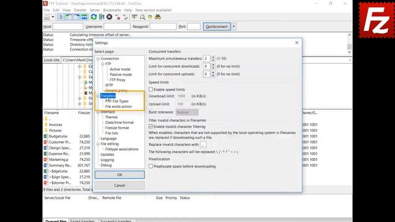Image resolution: width=395 pixels, height=222 pixels.
Task: Open the Site Manager toolbar icon
Action: 47,17
